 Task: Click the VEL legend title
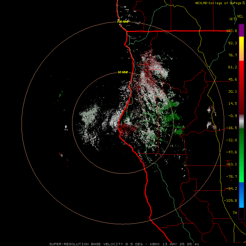point(240,16)
